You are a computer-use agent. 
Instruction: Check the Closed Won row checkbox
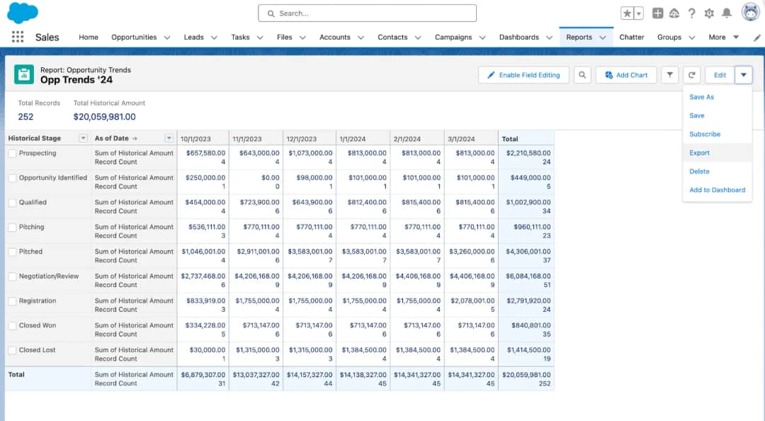point(12,325)
